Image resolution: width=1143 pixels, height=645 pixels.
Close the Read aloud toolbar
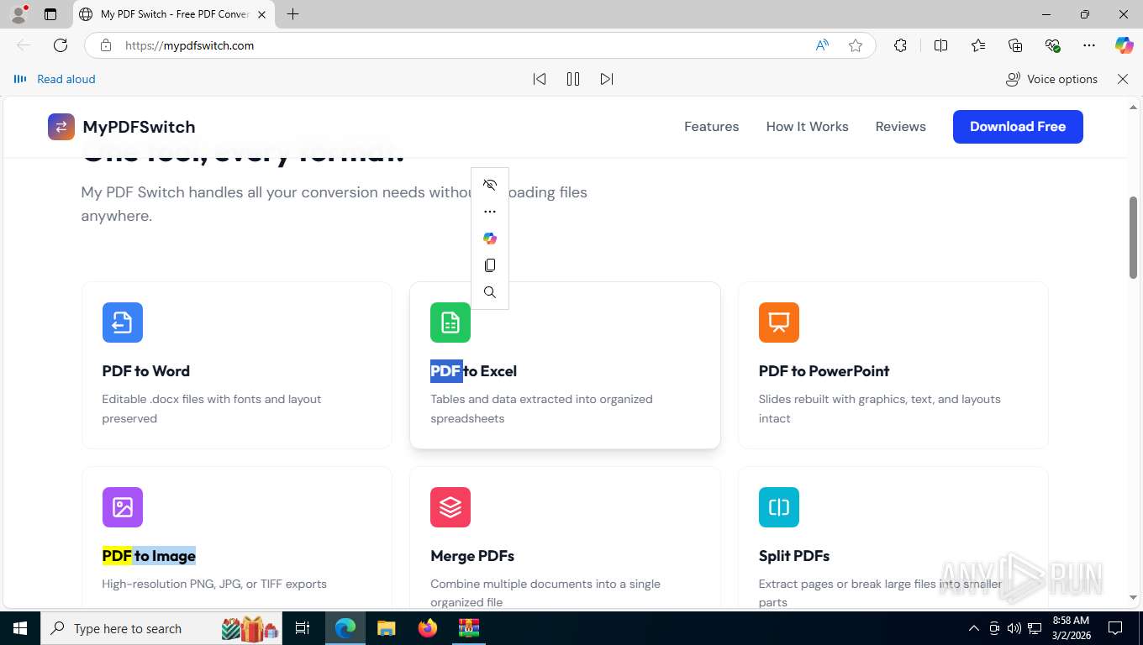(x=1123, y=79)
